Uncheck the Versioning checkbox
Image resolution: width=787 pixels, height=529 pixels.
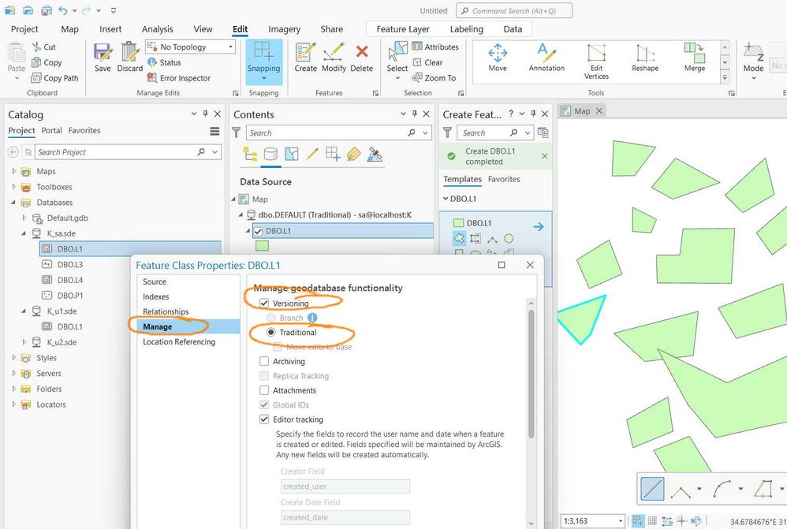[x=264, y=304]
